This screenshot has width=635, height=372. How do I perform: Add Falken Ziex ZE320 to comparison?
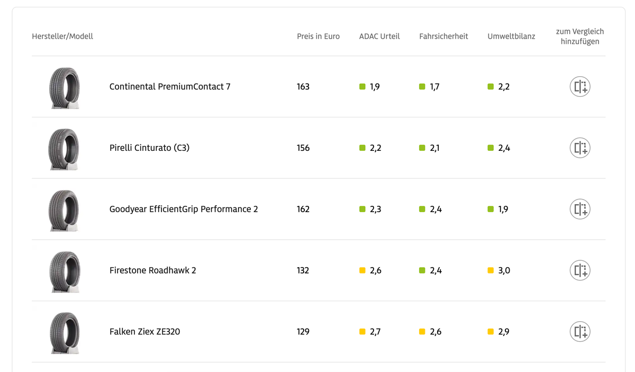point(580,332)
